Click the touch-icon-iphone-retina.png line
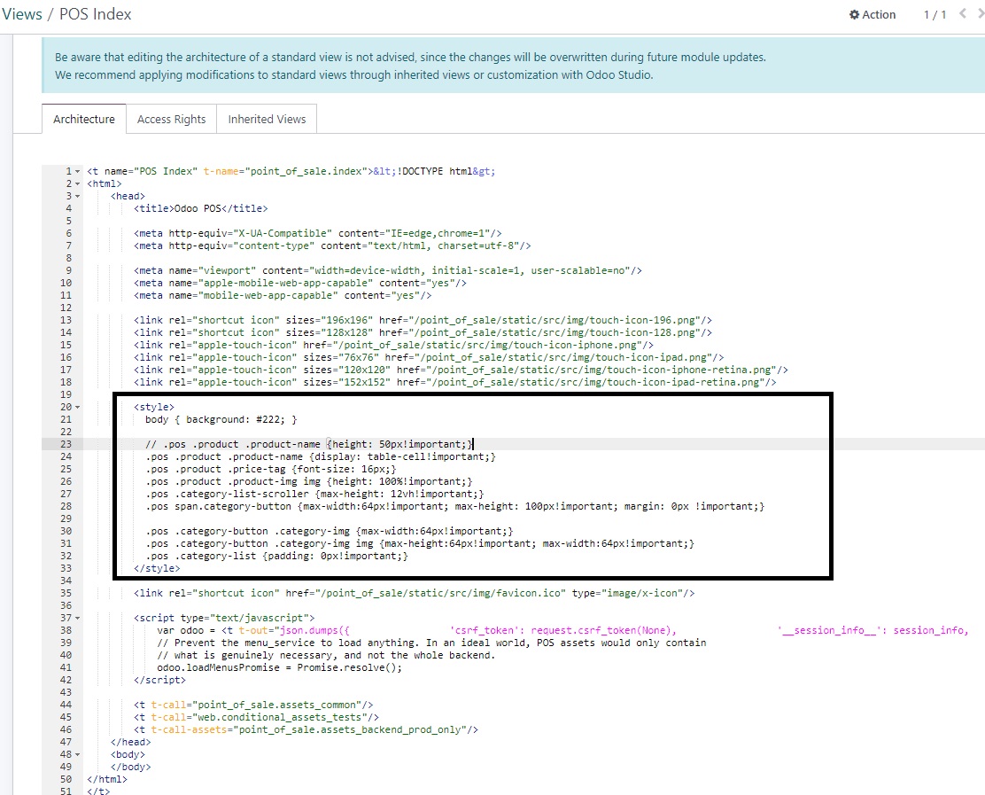The height and width of the screenshot is (795, 985). coord(461,370)
